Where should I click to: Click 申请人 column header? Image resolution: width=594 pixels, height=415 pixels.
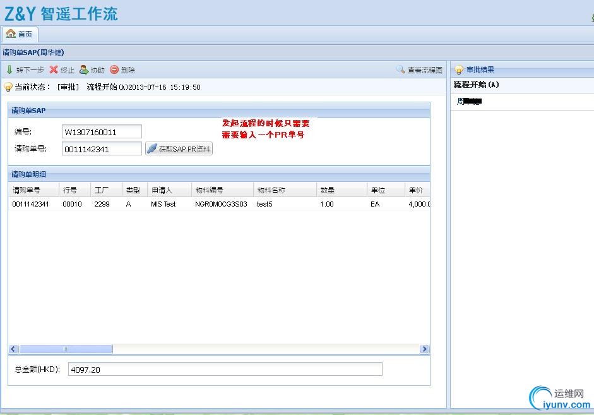click(x=169, y=190)
